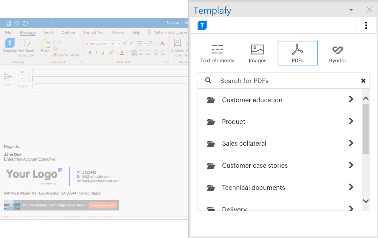Click the Save icon in Outlook's quick access toolbar
The width and height of the screenshot is (378, 238).
click(x=8, y=23)
